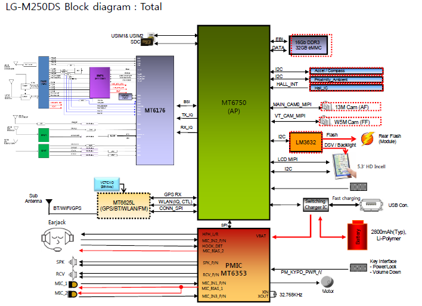Click the HOOK_DET pin label
This screenshot has width=422, height=306.
[x=212, y=246]
